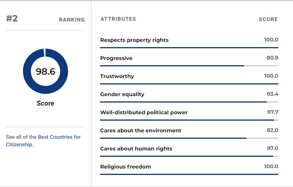
Task: Click the ATTRIBUTES column header
Action: [x=118, y=19]
